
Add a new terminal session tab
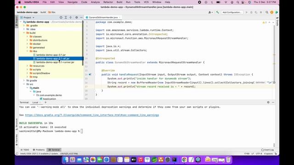tap(45, 102)
